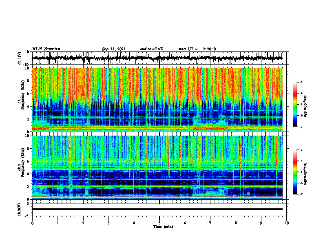Click the "4" kHz tick on ch.2 frequency axis
The image size is (323, 250).
click(29, 174)
